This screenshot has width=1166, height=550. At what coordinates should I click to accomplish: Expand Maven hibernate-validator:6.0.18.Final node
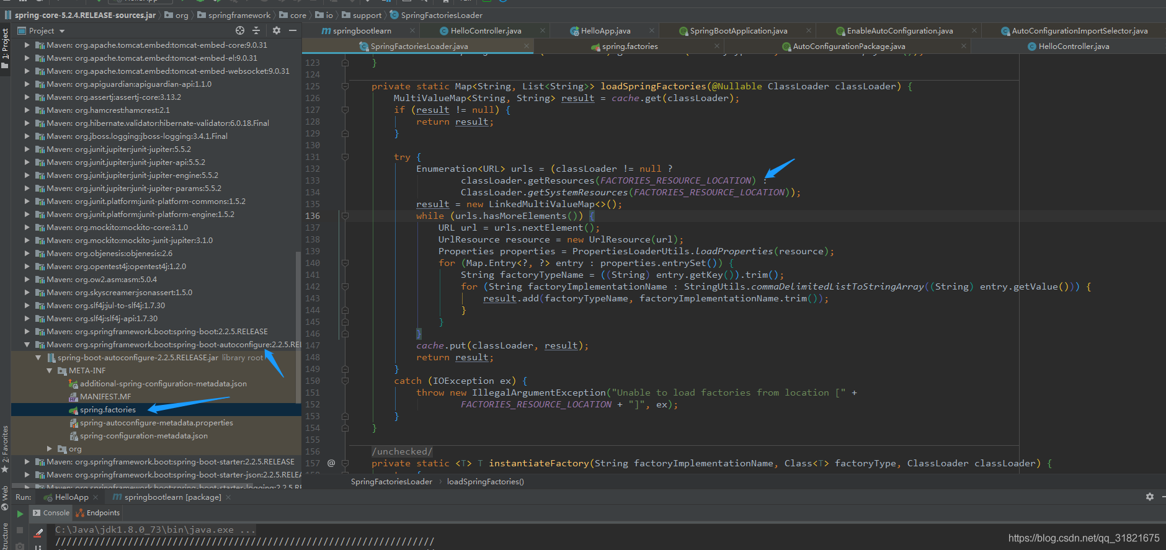27,123
